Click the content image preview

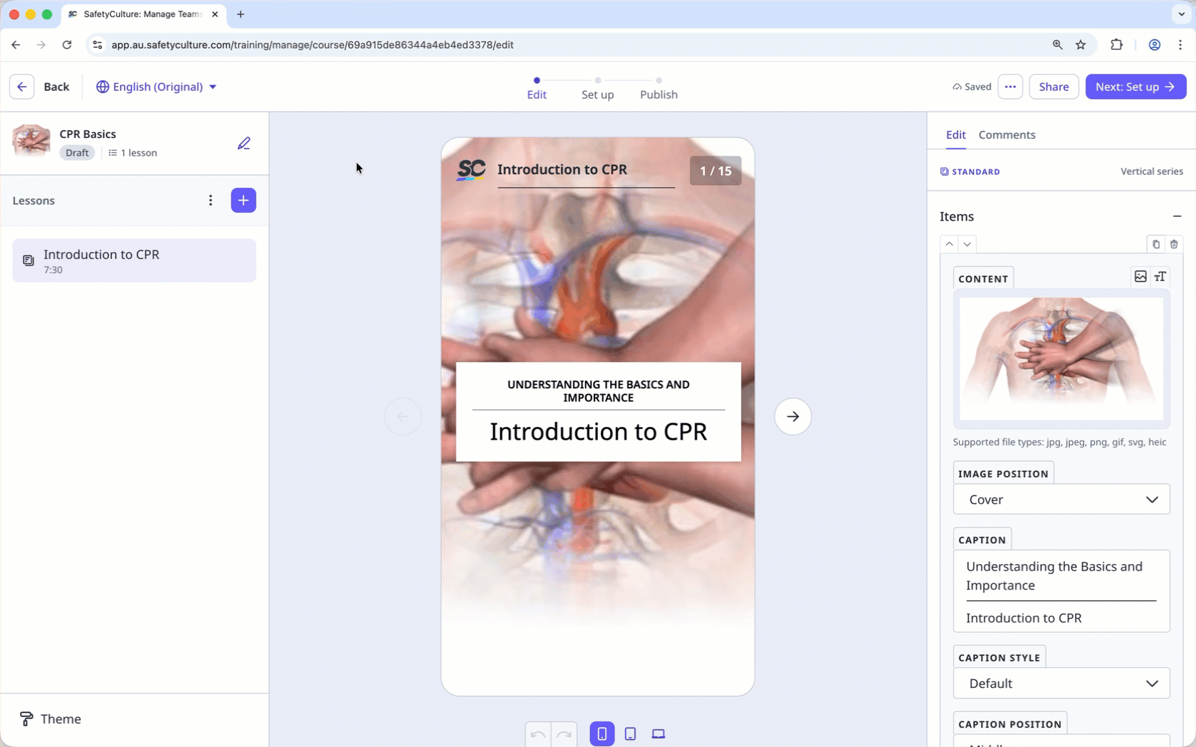pyautogui.click(x=1061, y=359)
